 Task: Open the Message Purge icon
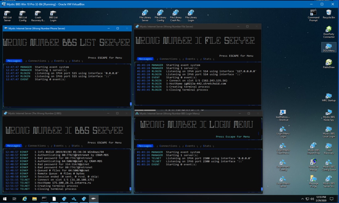[x=313, y=182]
